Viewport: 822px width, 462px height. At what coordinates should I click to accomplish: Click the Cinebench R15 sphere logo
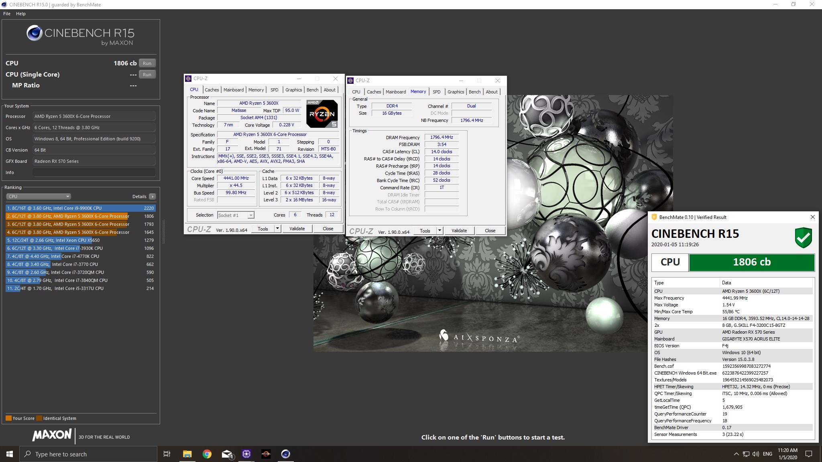click(x=35, y=33)
